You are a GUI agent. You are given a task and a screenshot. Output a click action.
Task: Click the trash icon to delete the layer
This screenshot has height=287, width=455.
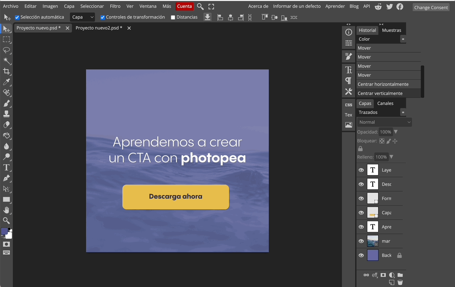pos(400,283)
